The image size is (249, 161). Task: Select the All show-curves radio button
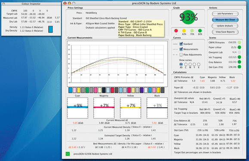coord(181,64)
